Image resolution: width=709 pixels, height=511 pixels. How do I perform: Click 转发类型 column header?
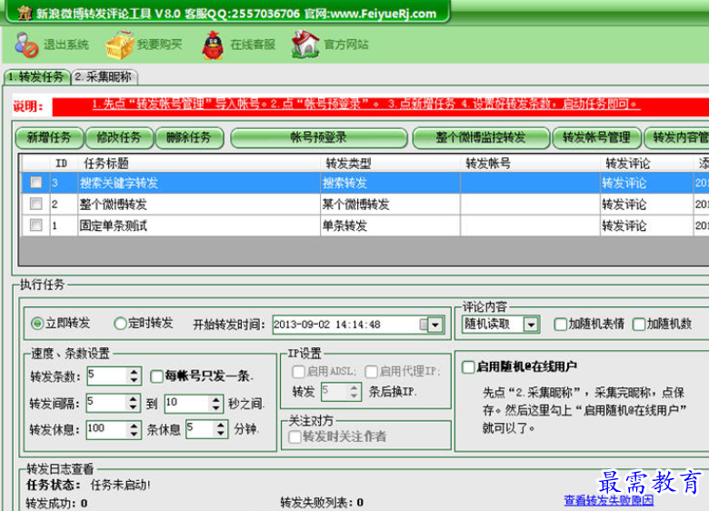pyautogui.click(x=390, y=163)
